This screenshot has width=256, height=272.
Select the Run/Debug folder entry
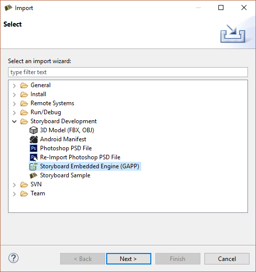(x=41, y=112)
